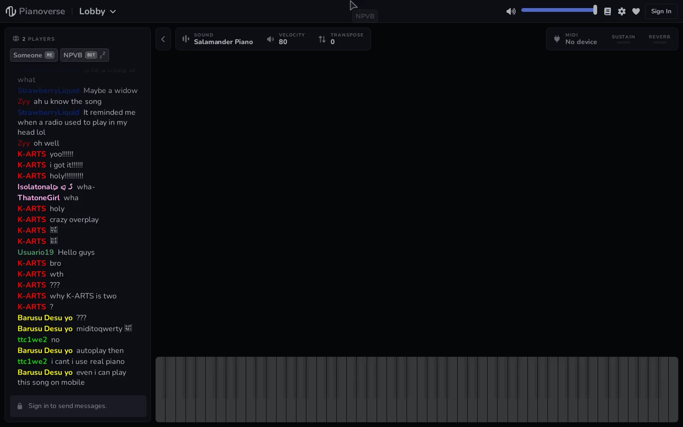Click the username ThatoneGirl in chat
Screen dimensions: 683x427
39,198
